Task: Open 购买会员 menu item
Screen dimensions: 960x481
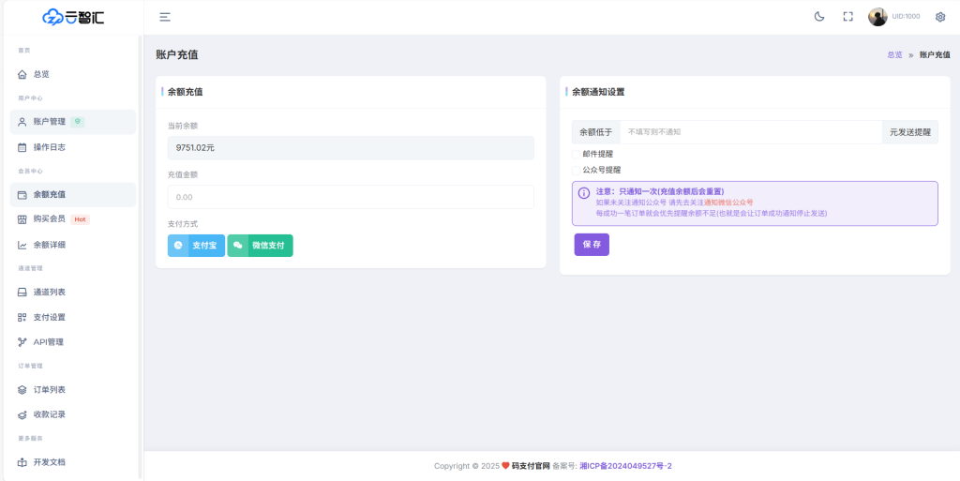Action: pyautogui.click(x=73, y=219)
